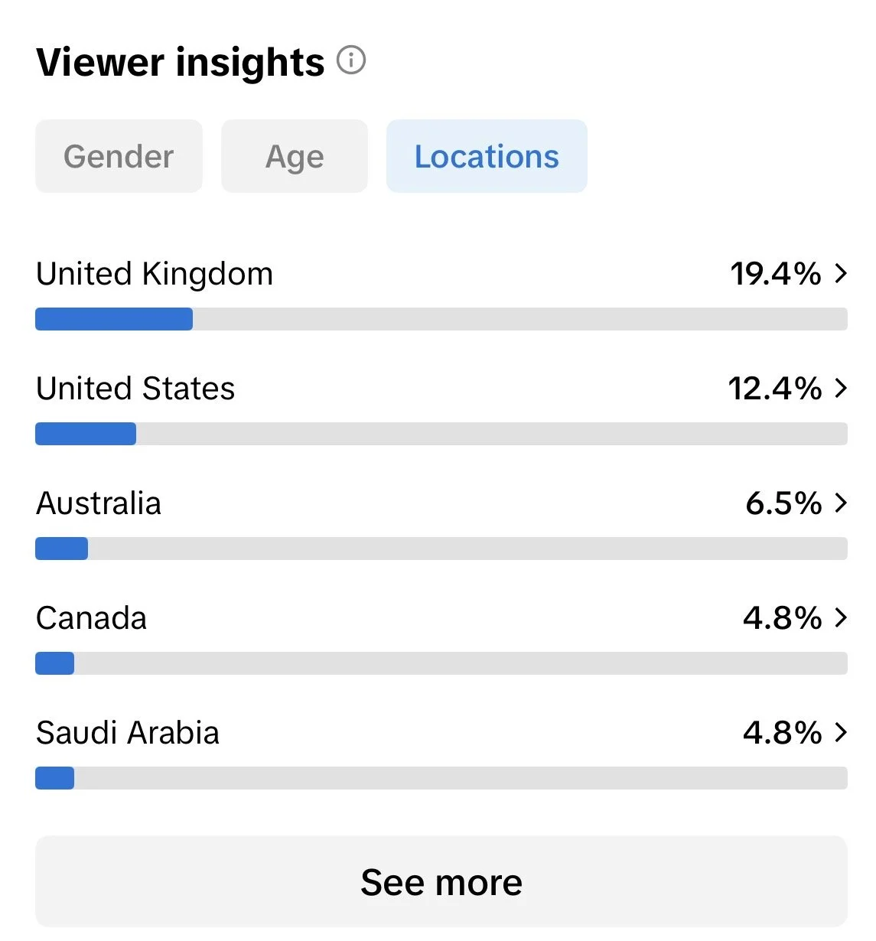Viewport: 876px width, 941px height.
Task: Open the Saudi Arabia location label
Action: click(x=128, y=733)
